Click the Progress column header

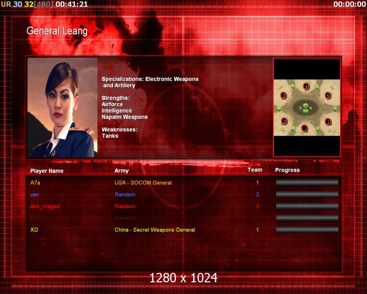point(287,170)
